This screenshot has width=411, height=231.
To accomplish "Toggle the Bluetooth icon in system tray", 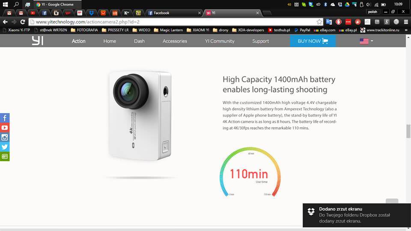I will 325,4.
